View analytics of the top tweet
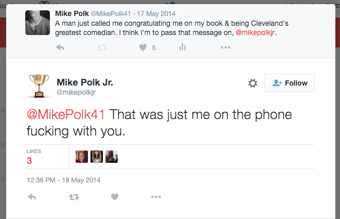 [x=182, y=47]
